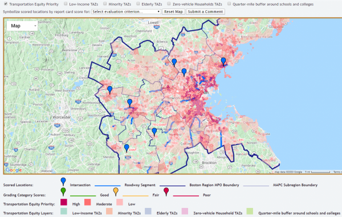This screenshot has width=342, height=217.
Task: Click the Low-Income TAZs legend swatch
Action: (x=64, y=211)
